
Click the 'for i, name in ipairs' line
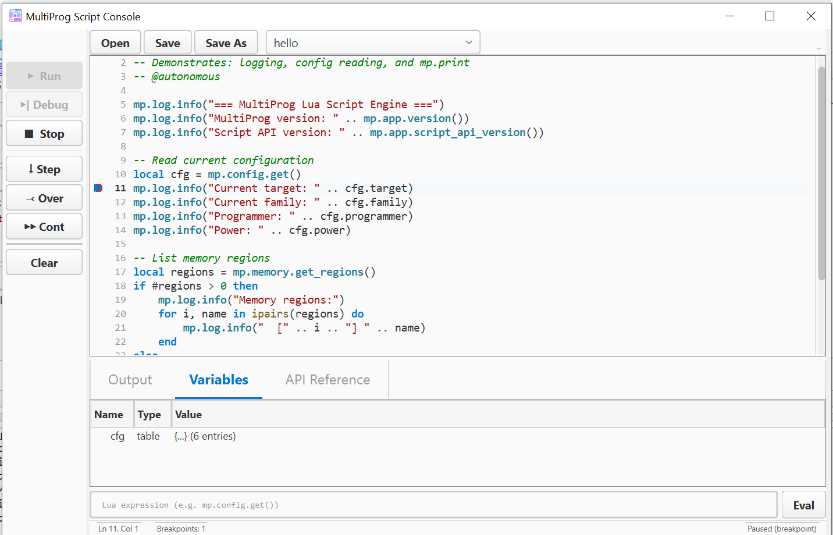click(x=261, y=313)
